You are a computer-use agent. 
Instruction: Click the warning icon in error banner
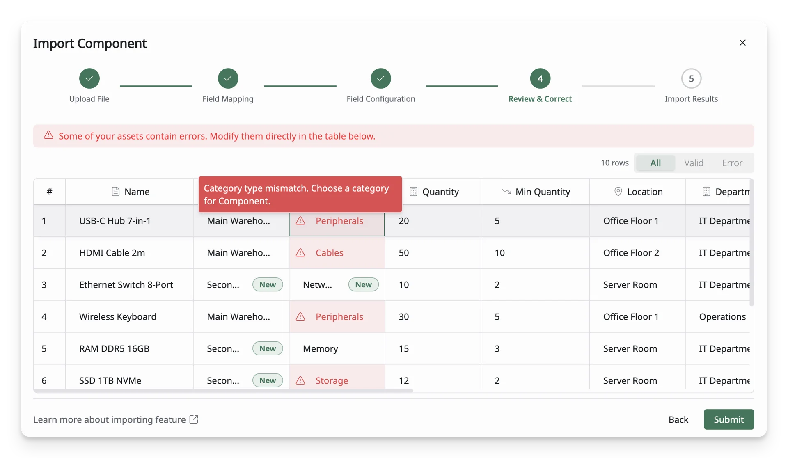pyautogui.click(x=48, y=135)
